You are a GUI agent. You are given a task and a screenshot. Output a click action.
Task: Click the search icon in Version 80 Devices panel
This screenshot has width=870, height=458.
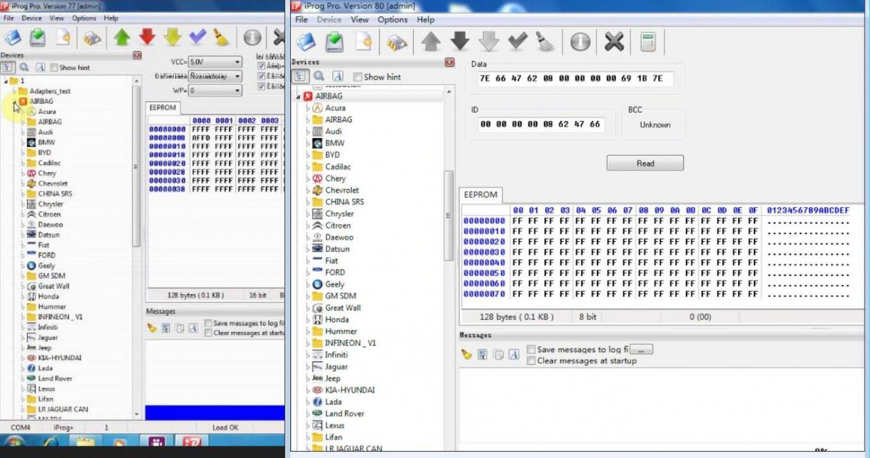point(319,77)
